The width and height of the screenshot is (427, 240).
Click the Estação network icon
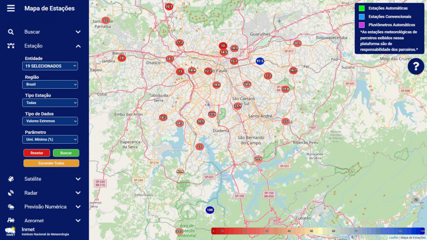click(x=11, y=46)
